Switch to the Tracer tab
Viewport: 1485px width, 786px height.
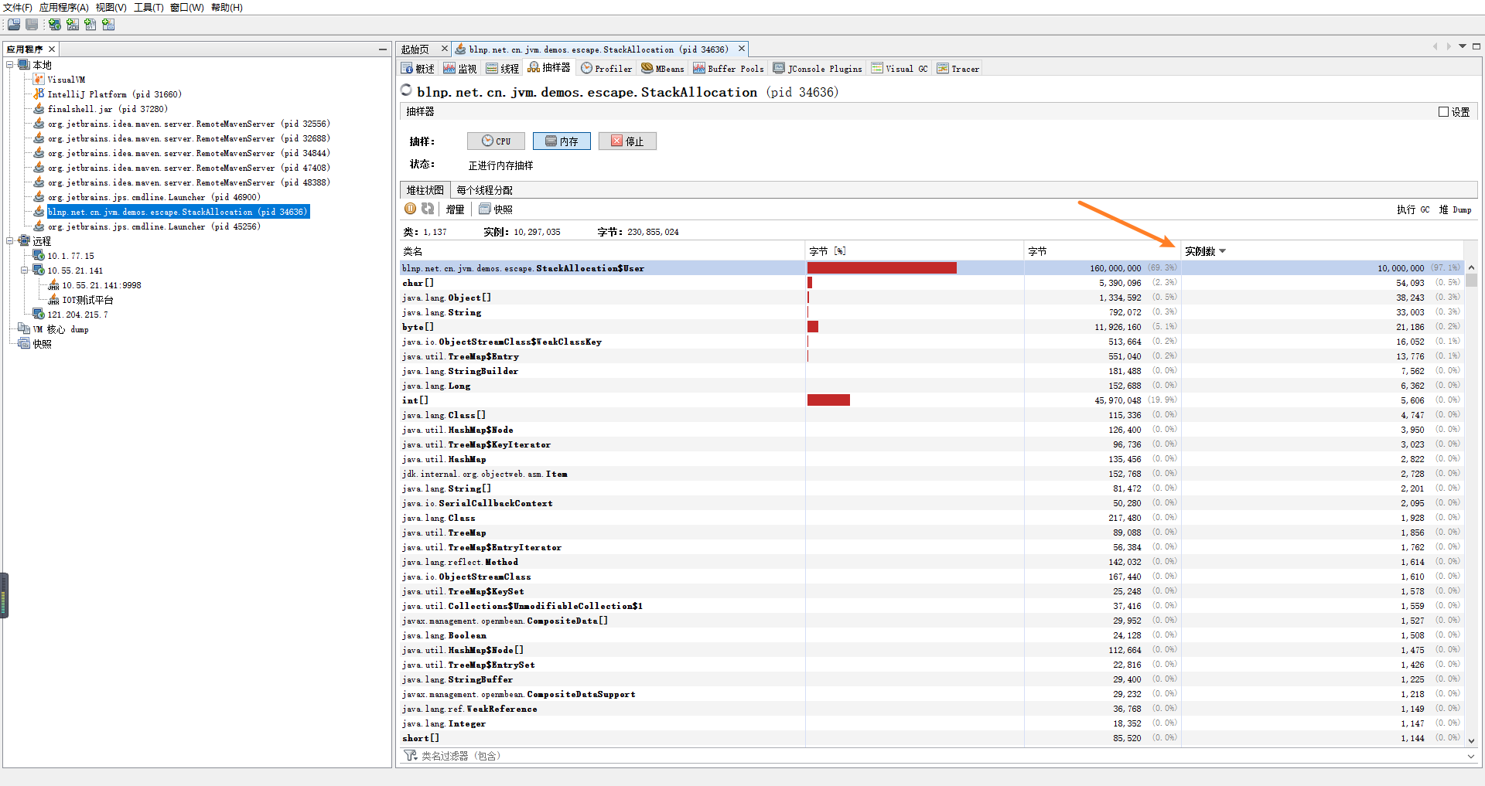pos(958,69)
